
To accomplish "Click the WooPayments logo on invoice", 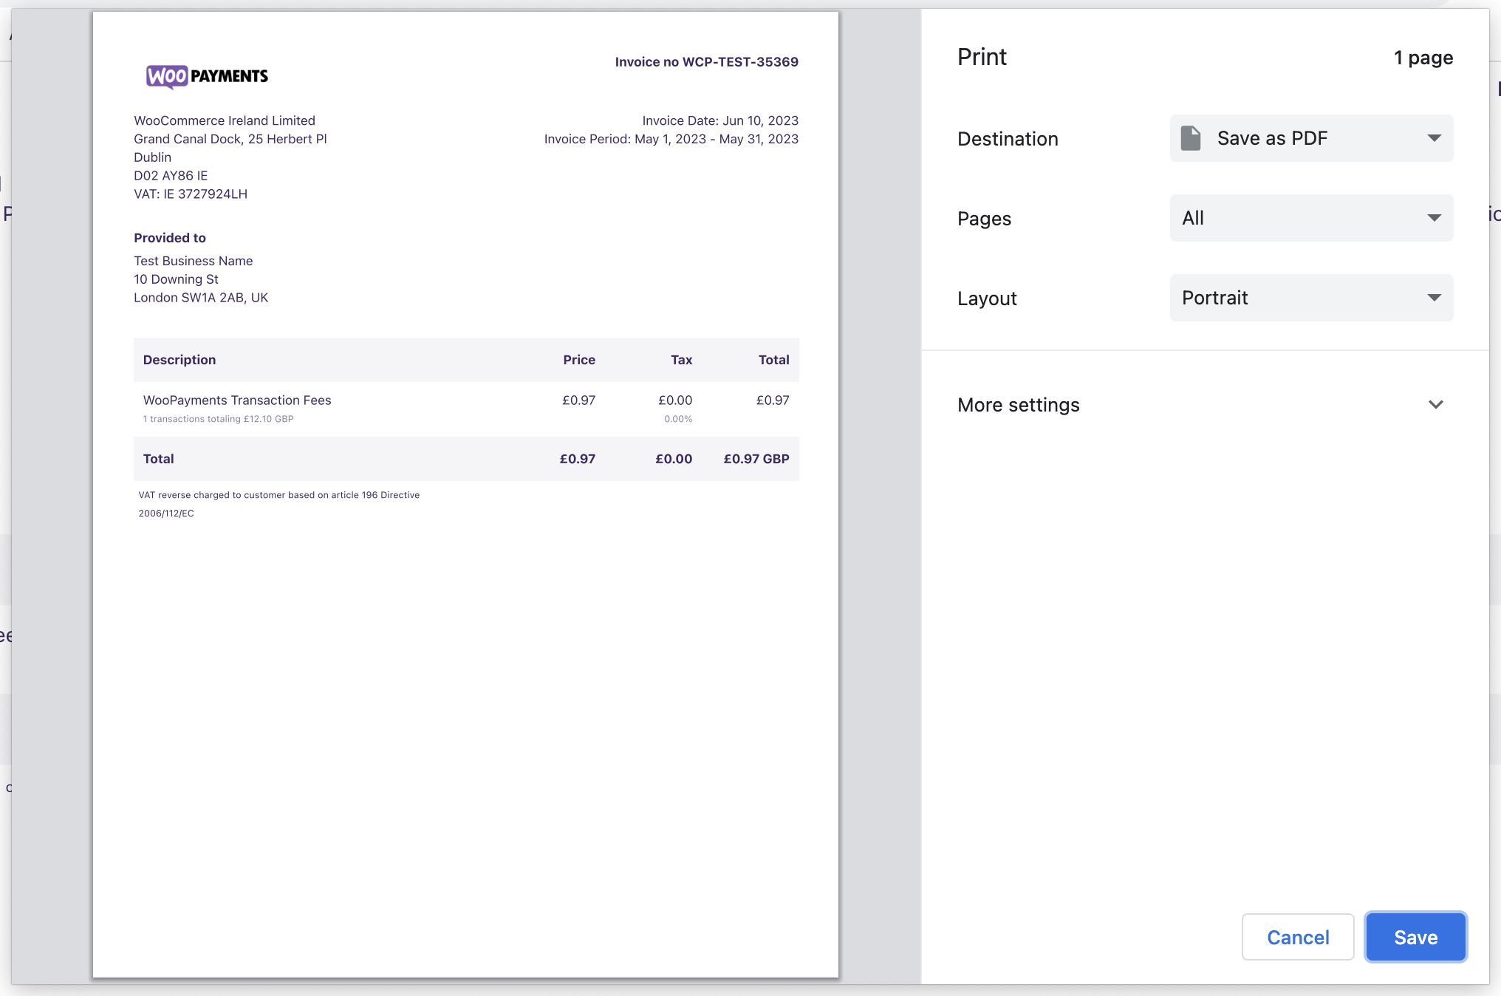I will point(207,76).
